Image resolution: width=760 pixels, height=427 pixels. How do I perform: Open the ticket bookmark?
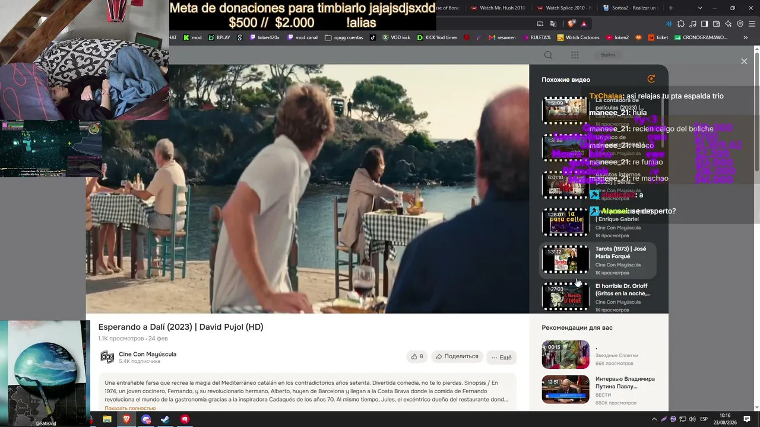[657, 37]
